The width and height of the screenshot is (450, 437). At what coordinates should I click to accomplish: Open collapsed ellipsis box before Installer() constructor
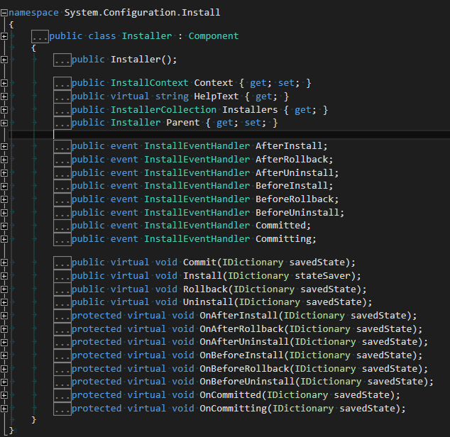click(x=62, y=60)
